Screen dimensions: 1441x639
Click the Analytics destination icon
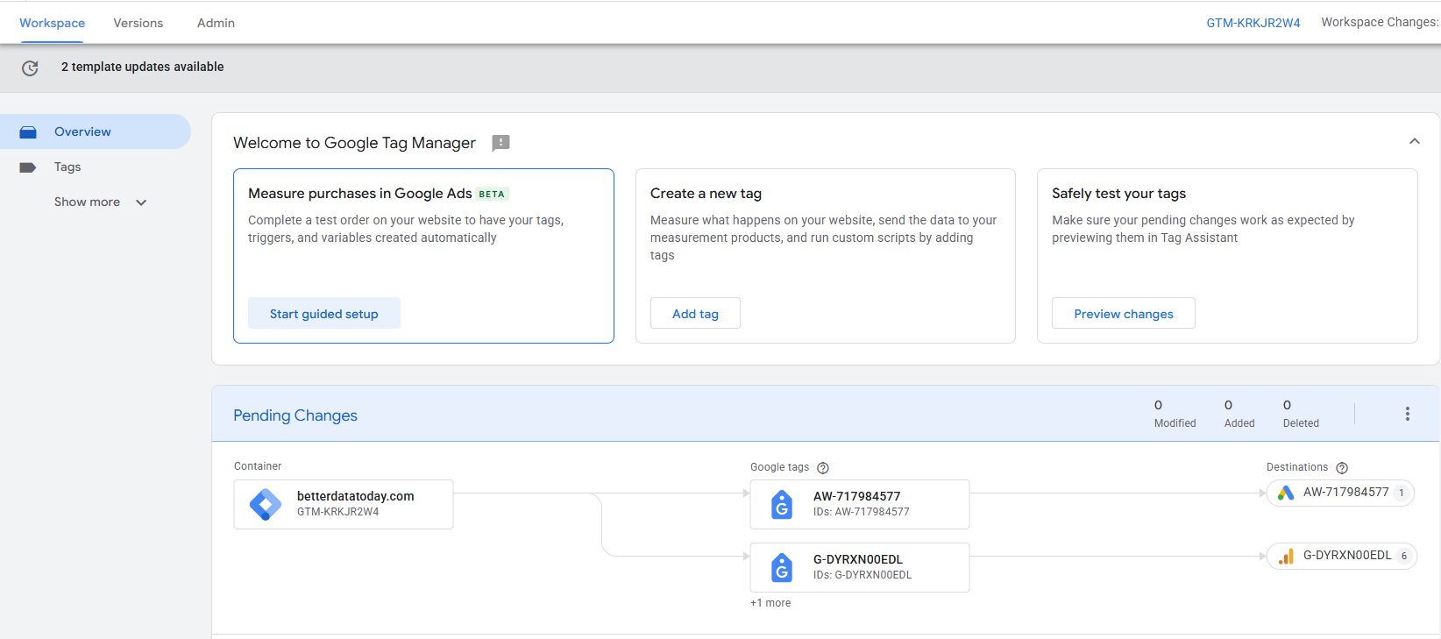point(1286,556)
